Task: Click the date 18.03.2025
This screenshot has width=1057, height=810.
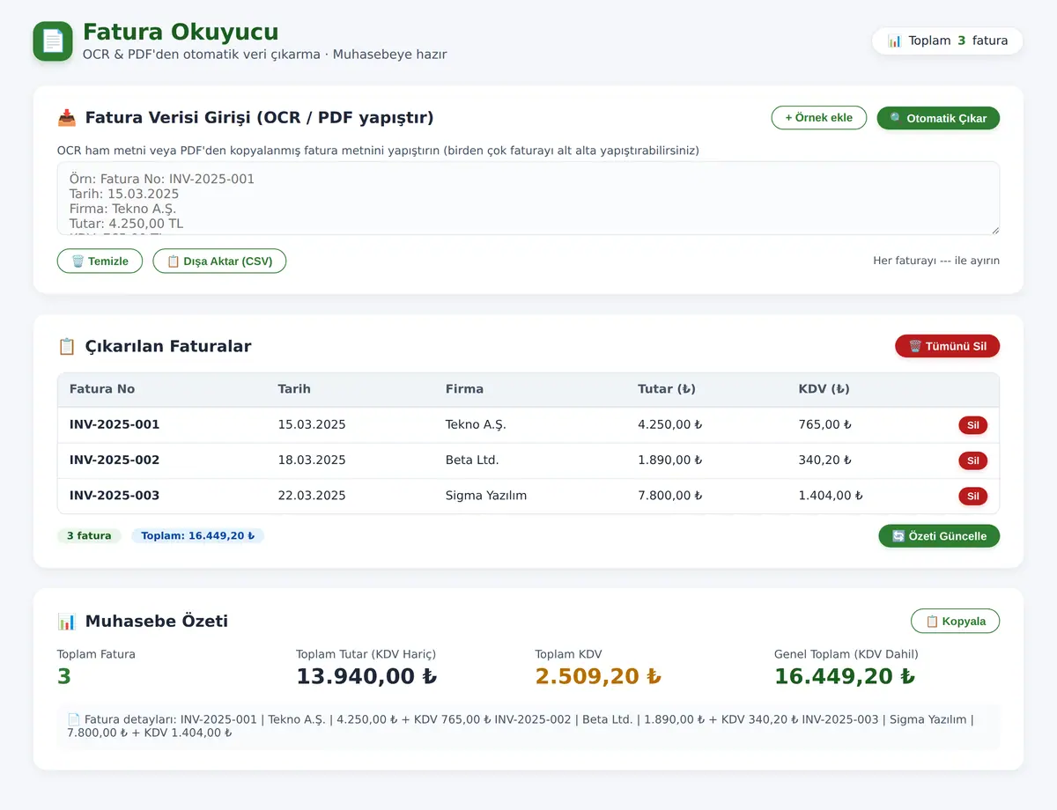Action: pyautogui.click(x=312, y=460)
